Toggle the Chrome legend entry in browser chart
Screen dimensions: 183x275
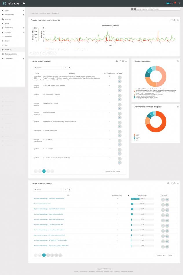click(137, 134)
